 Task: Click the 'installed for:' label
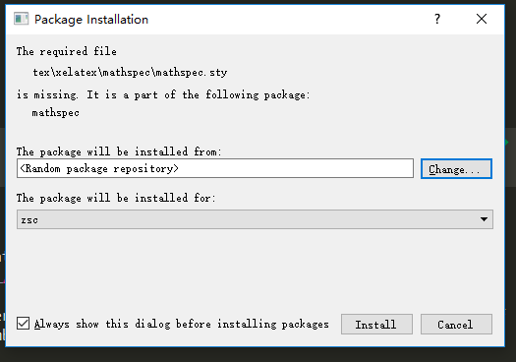[116, 198]
